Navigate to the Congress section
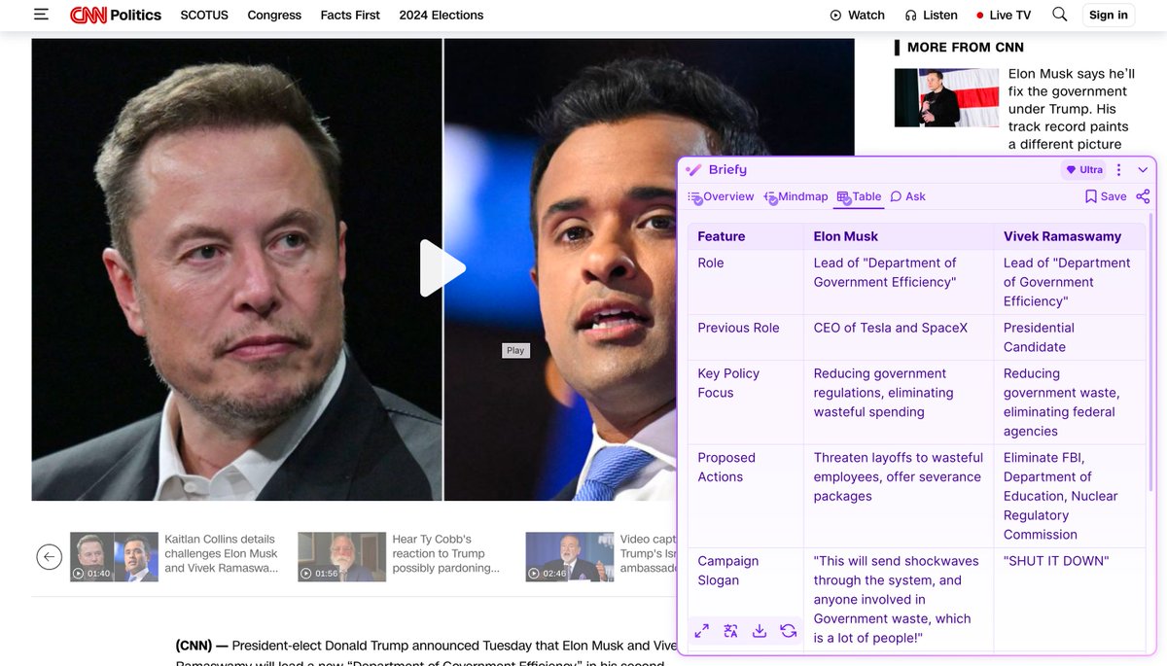This screenshot has height=666, width=1167. pos(274,15)
